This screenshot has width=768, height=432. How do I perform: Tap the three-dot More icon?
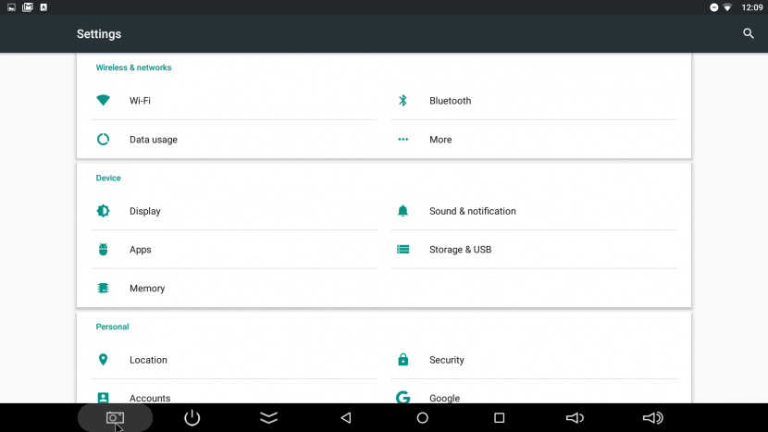[x=403, y=139]
